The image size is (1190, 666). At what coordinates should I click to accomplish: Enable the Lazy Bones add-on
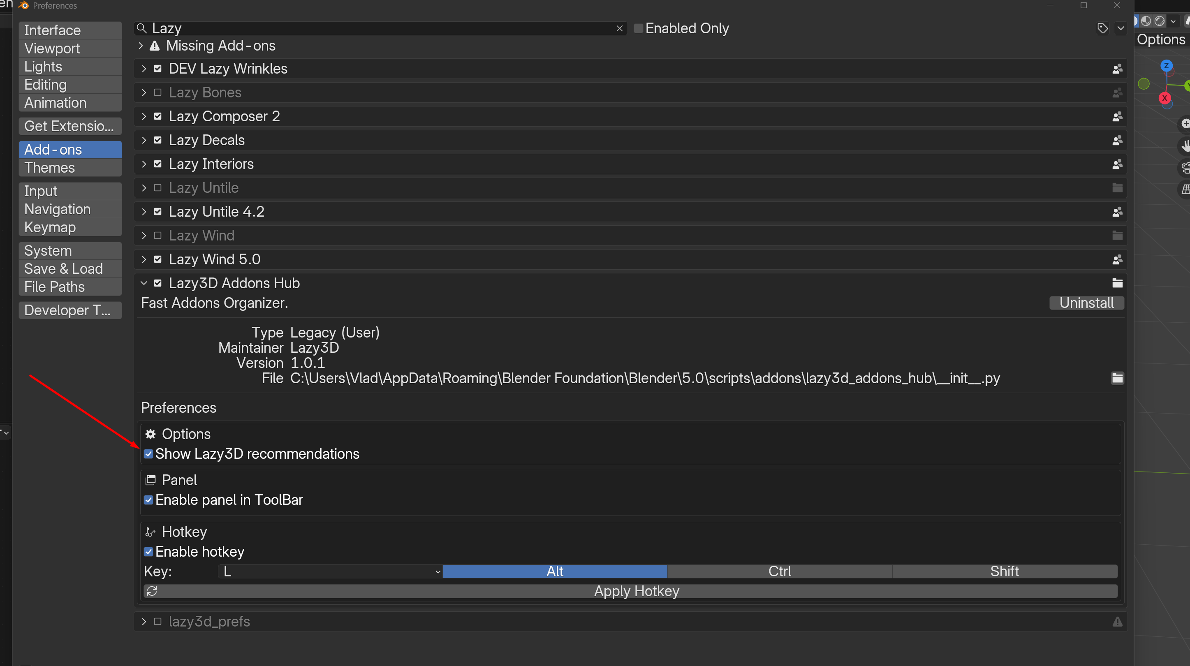[157, 92]
